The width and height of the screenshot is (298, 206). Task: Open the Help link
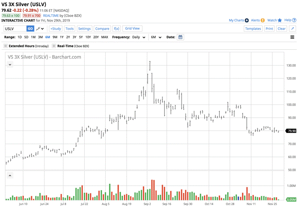pyautogui.click(x=288, y=20)
